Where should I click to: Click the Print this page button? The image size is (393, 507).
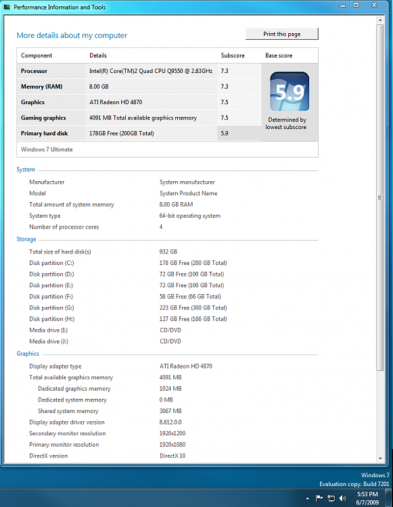(x=282, y=34)
